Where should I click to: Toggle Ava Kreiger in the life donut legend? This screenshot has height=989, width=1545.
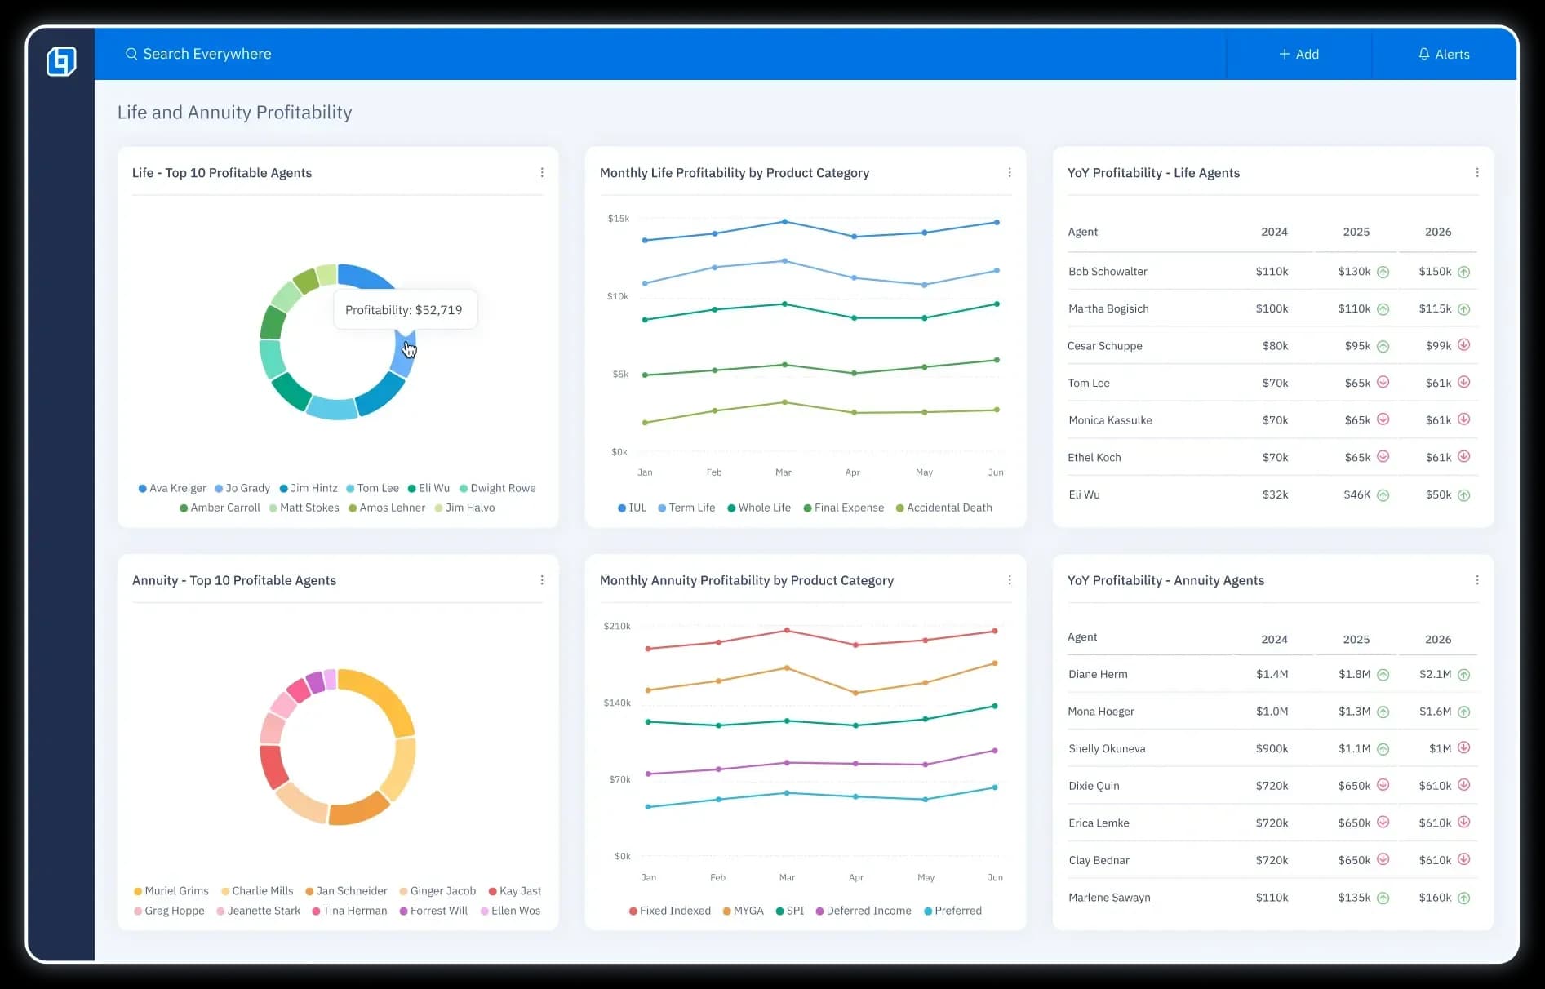tap(172, 488)
